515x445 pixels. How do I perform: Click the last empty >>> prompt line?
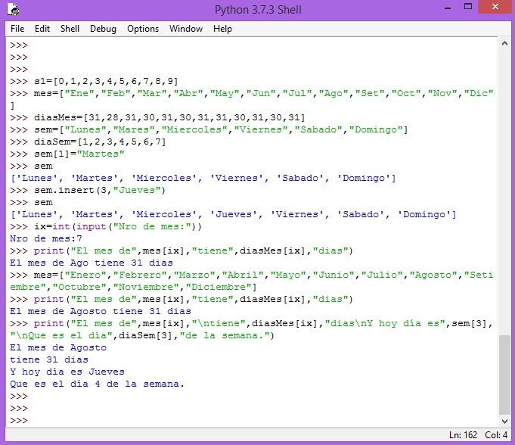(x=19, y=420)
